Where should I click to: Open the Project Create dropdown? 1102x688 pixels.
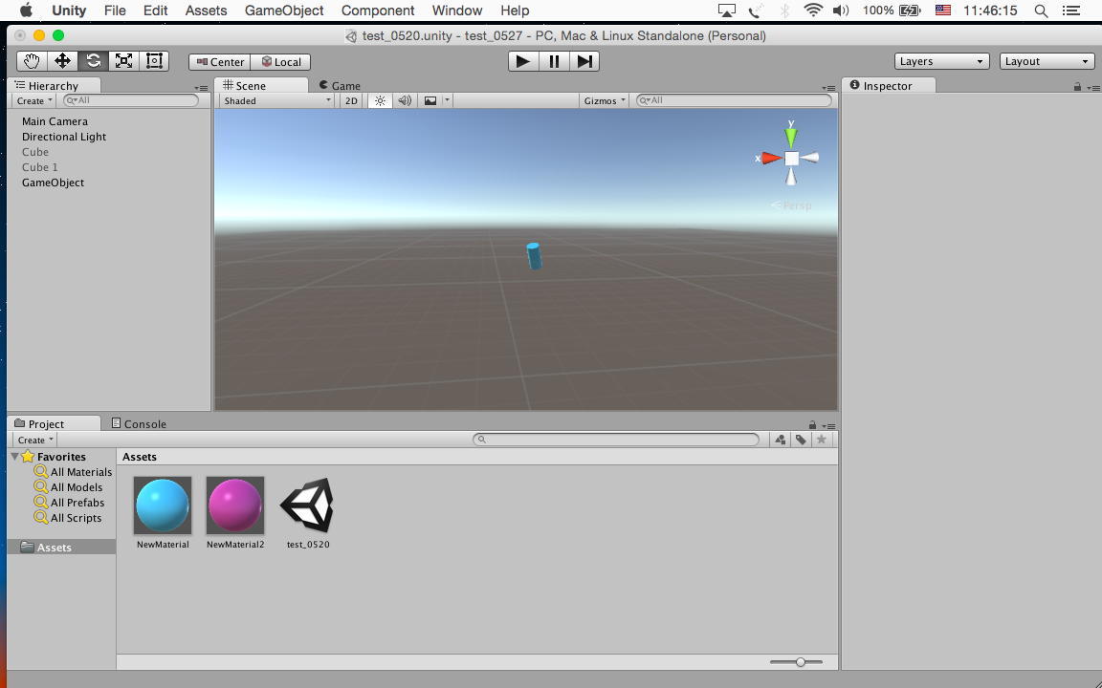coord(34,440)
